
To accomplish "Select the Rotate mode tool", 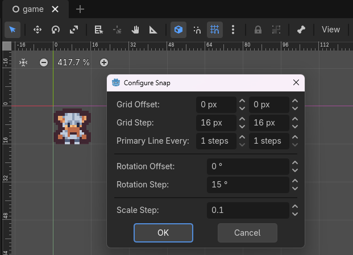I will [x=56, y=30].
